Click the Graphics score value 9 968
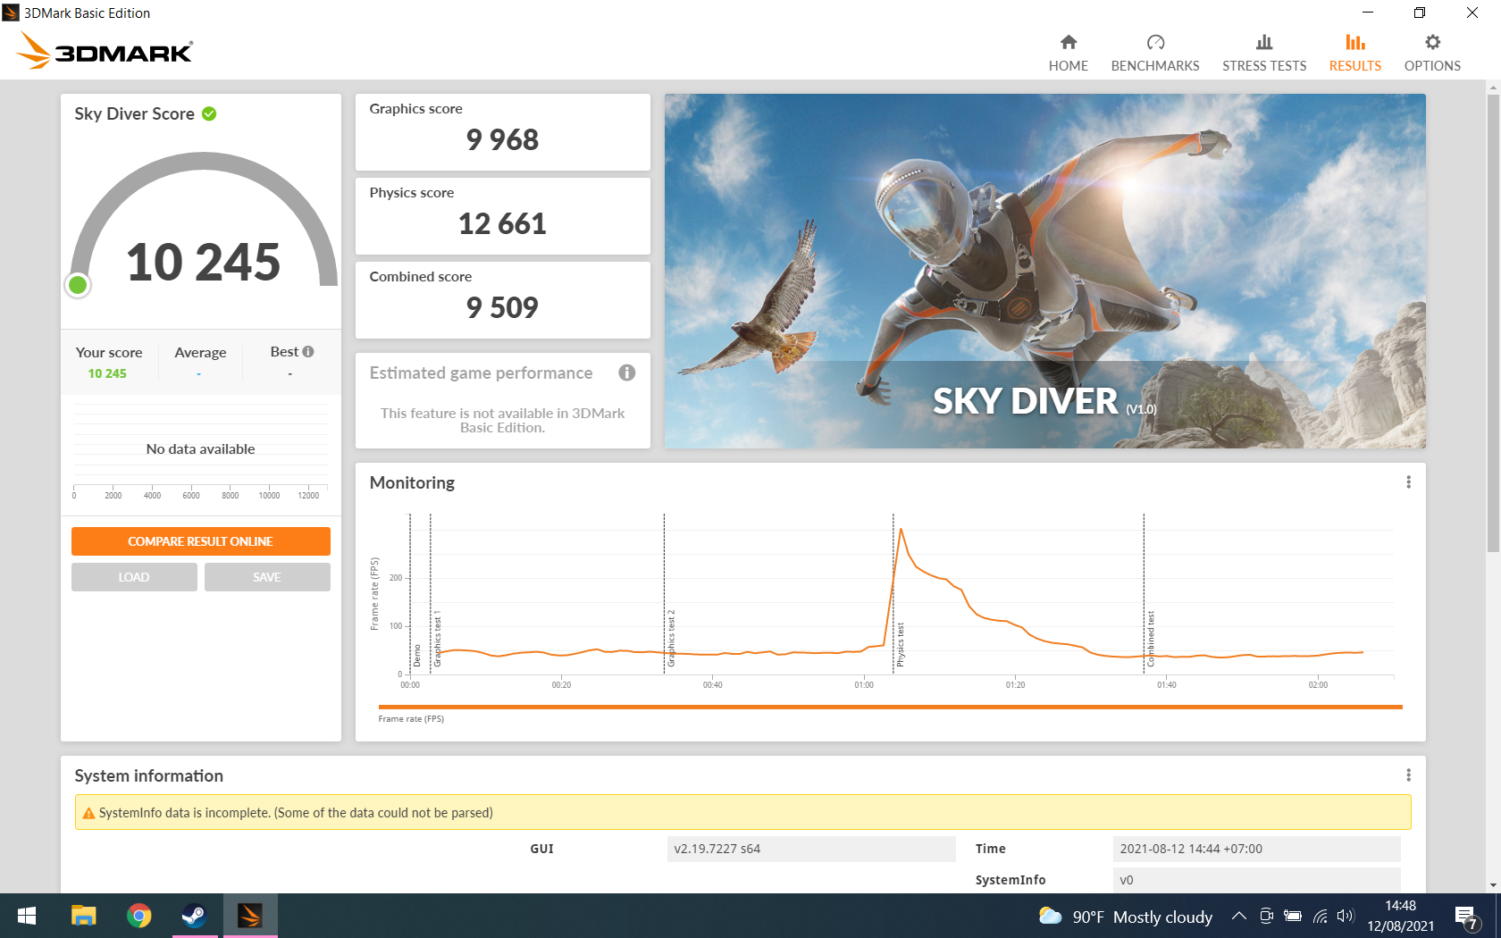The height and width of the screenshot is (938, 1501). click(x=502, y=140)
